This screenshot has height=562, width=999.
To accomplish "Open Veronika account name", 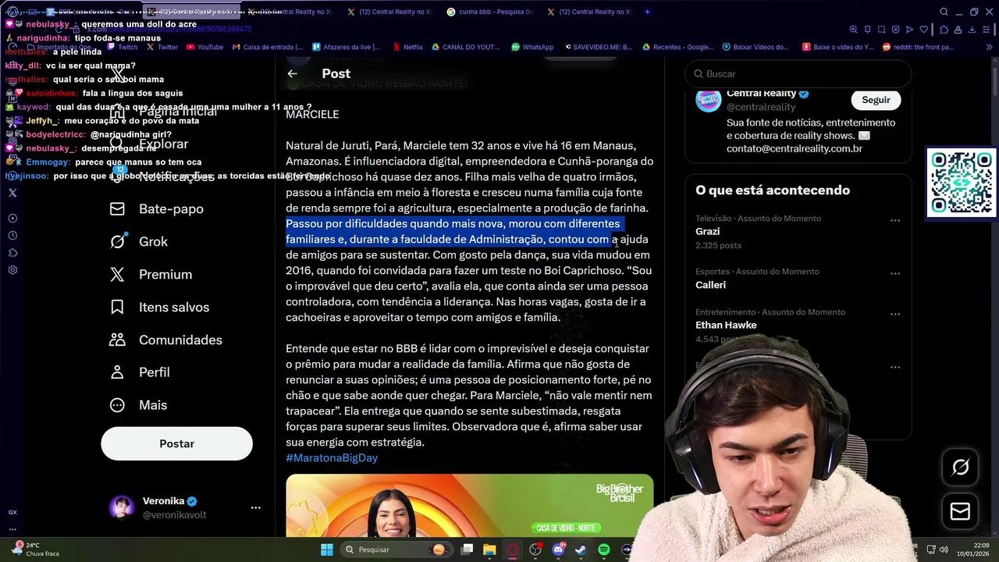I will coord(163,501).
